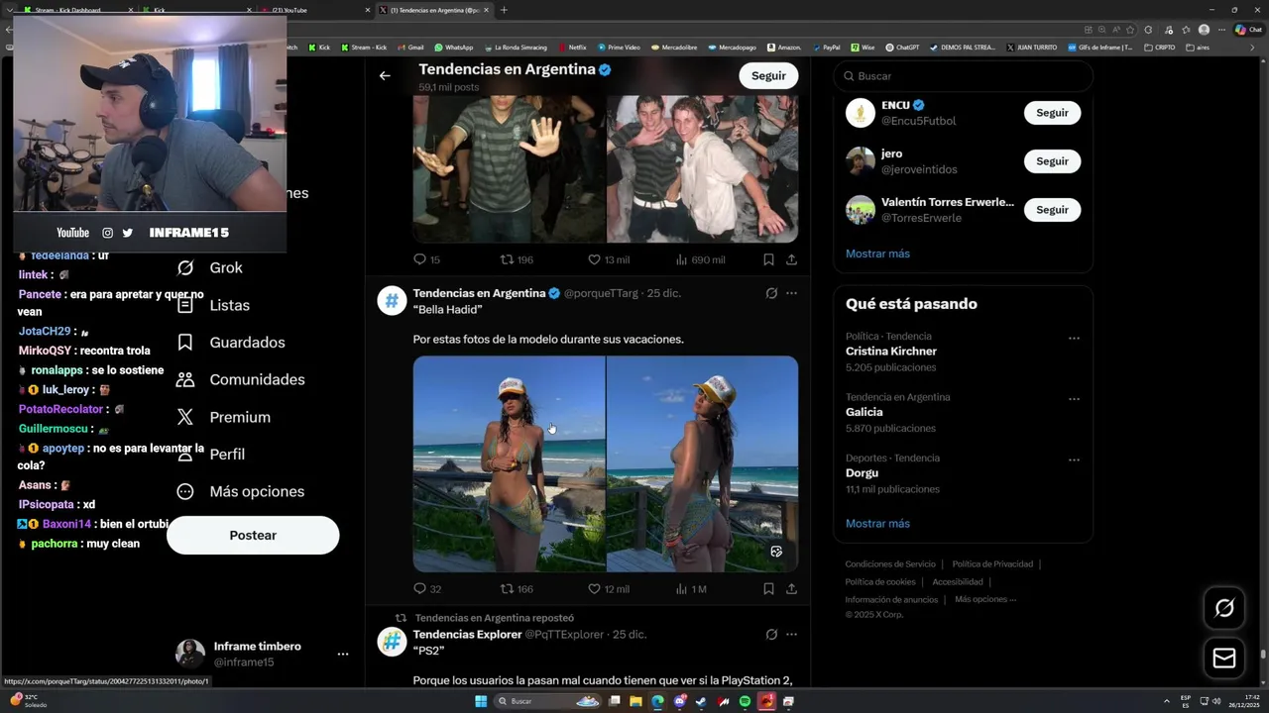Image resolution: width=1269 pixels, height=713 pixels.
Task: Go back using the arrow beside Tendencias en Argentina
Action: pyautogui.click(x=385, y=75)
